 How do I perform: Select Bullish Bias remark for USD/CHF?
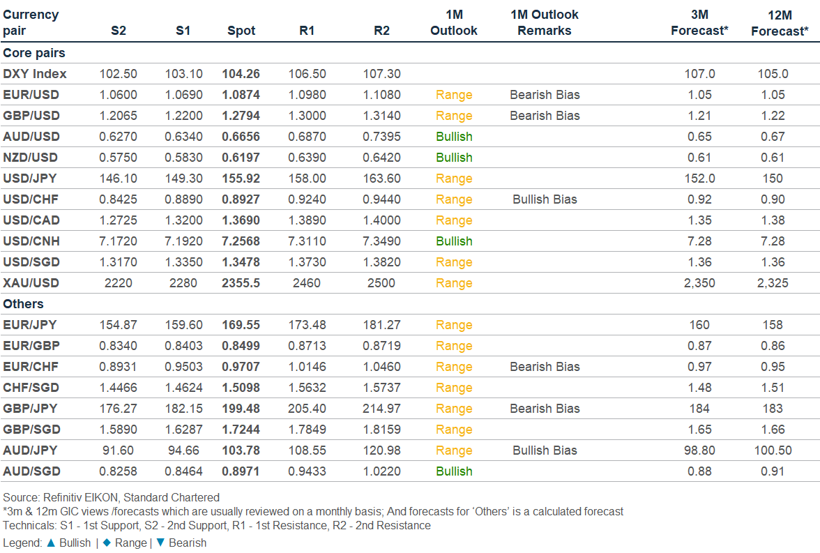tap(545, 199)
